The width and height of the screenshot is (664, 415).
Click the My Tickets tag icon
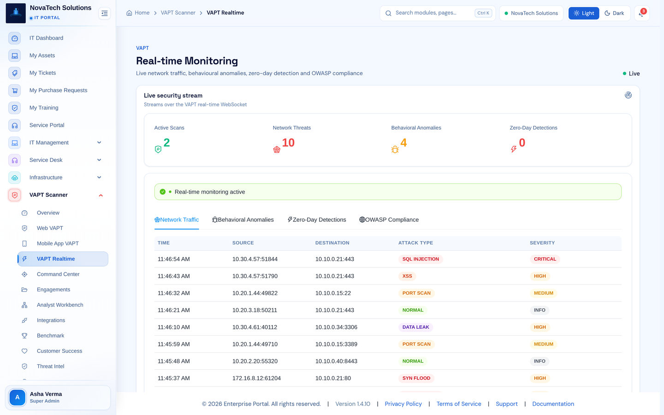[15, 73]
